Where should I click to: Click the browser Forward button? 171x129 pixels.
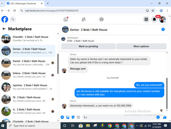click(9, 11)
